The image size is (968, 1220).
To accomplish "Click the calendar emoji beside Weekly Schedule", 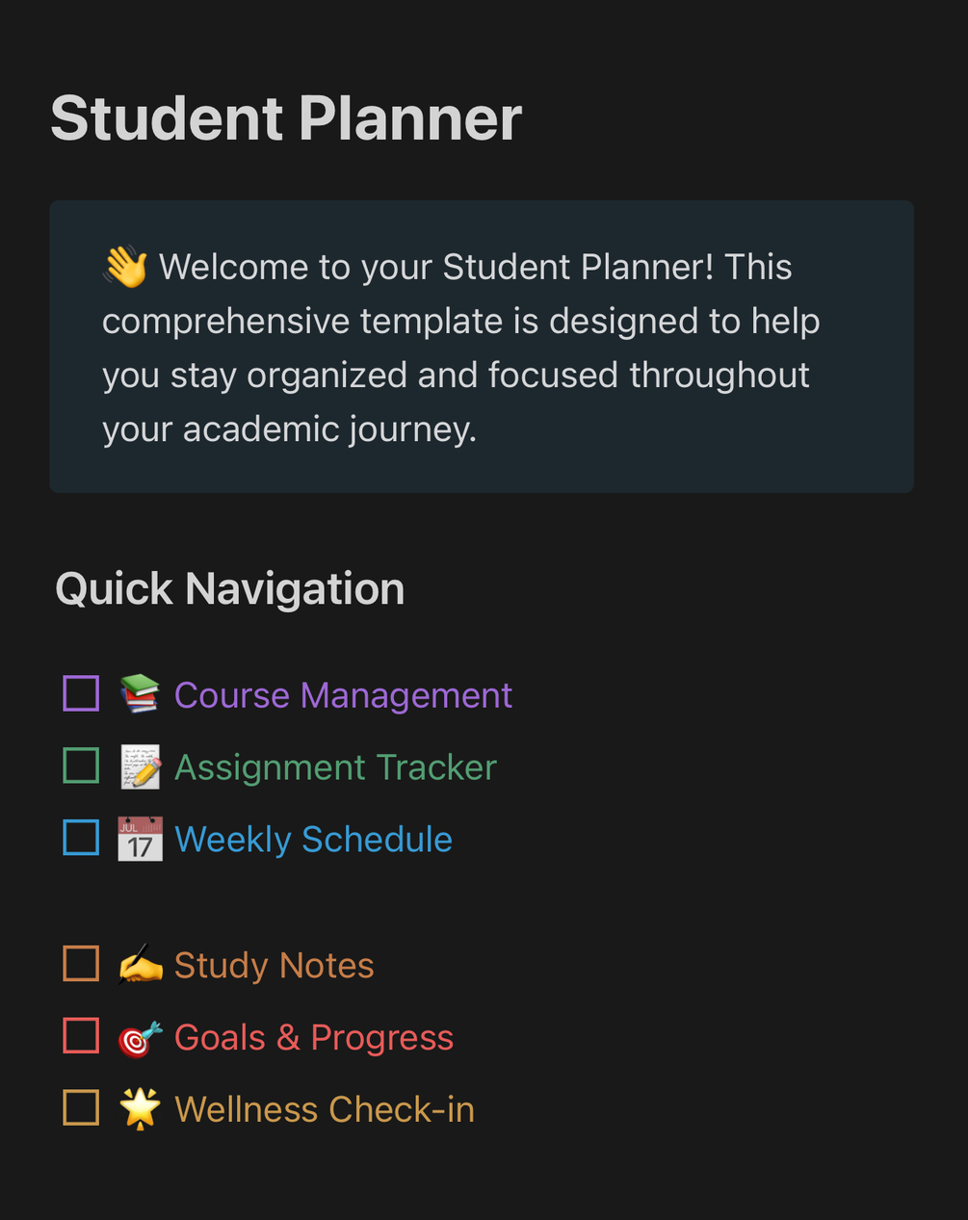I will click(x=140, y=839).
